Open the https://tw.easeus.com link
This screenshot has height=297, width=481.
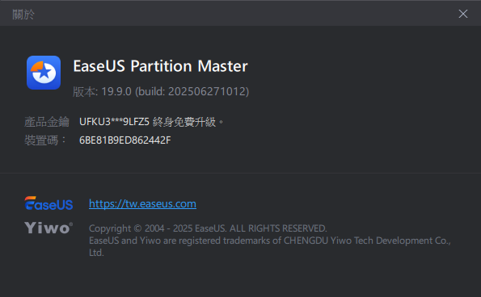click(x=142, y=204)
